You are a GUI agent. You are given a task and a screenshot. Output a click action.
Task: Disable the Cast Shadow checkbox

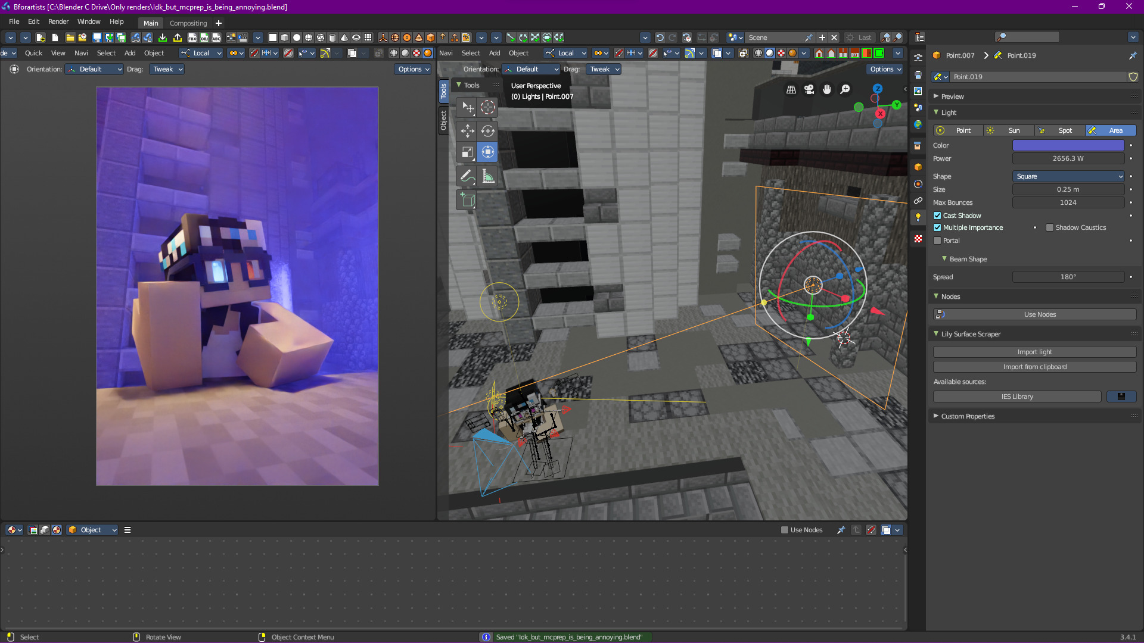click(x=937, y=216)
